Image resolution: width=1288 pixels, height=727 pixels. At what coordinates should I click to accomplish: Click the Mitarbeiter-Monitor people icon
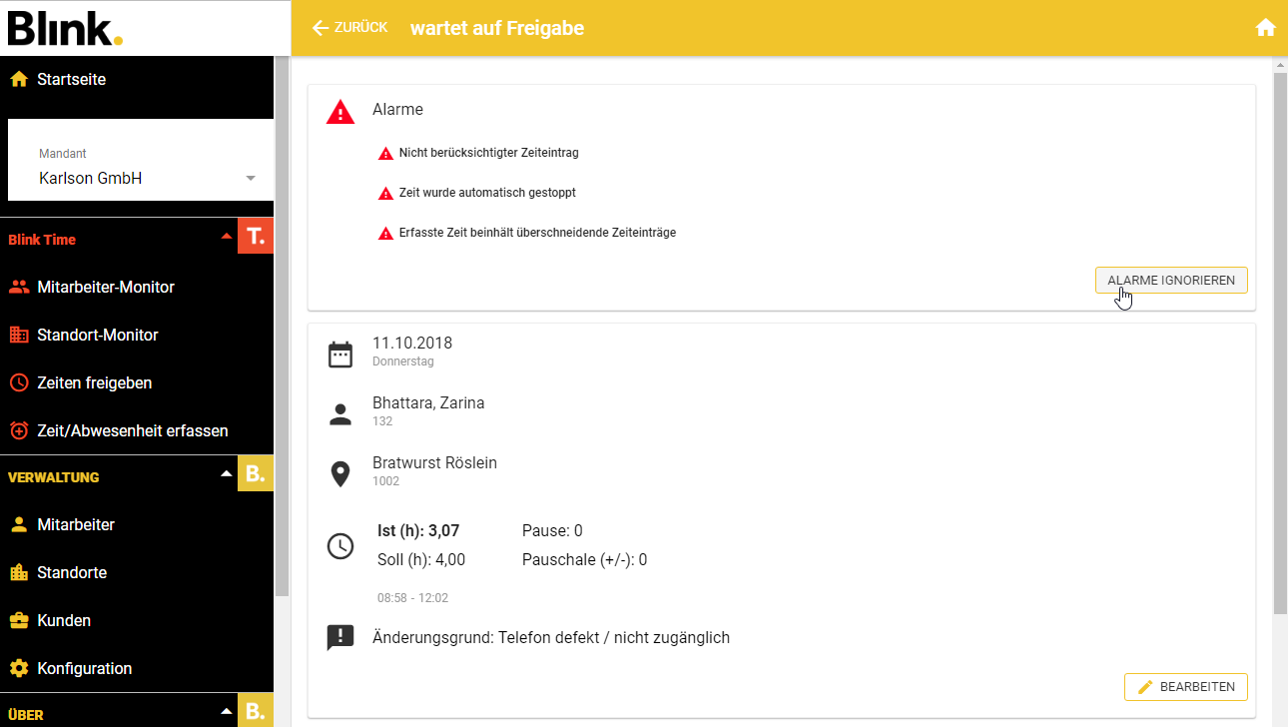[19, 288]
